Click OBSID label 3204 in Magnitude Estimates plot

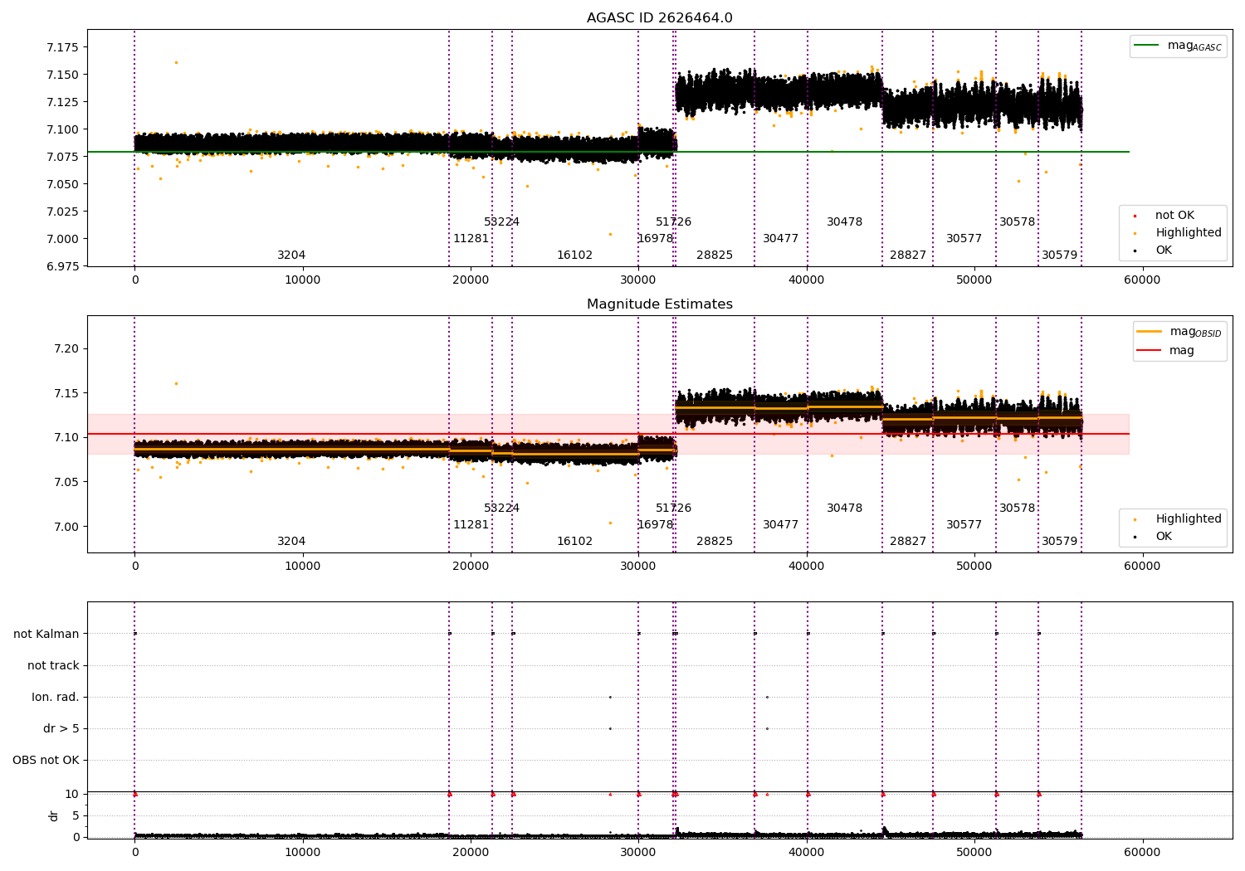291,542
